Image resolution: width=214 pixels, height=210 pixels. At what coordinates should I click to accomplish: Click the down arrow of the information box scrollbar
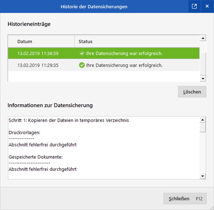[203, 176]
